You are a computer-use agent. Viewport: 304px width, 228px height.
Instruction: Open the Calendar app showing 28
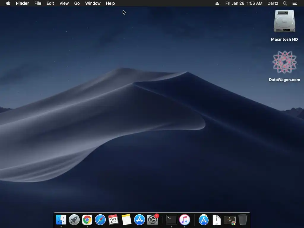(113, 220)
